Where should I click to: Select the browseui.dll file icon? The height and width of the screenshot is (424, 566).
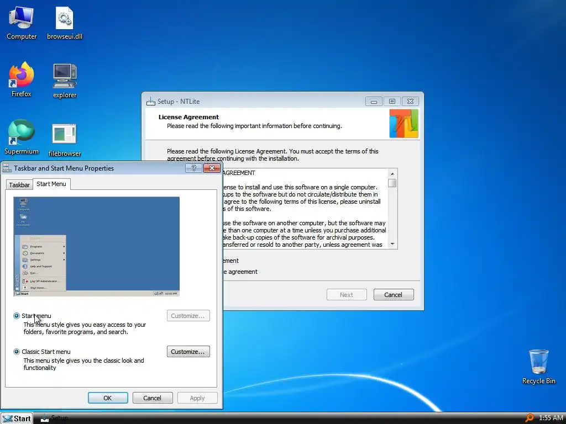pos(65,23)
